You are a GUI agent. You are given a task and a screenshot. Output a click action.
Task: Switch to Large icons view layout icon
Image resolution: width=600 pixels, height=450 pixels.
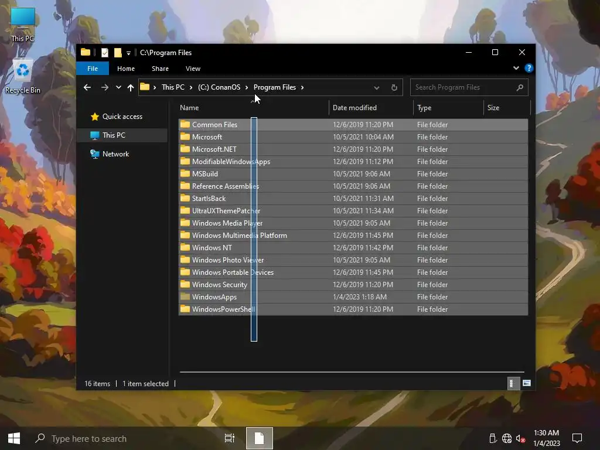click(x=527, y=383)
